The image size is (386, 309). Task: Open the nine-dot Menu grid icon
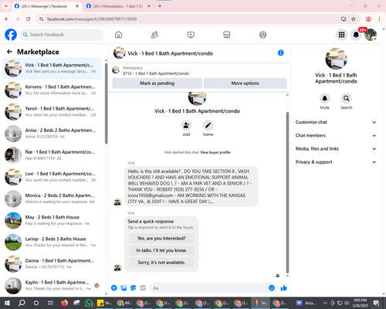tap(341, 35)
